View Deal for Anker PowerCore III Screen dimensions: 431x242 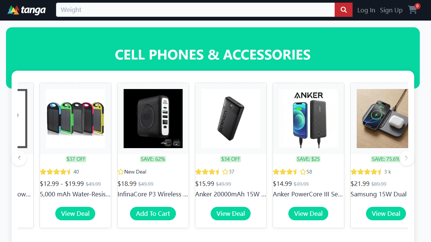pos(308,214)
